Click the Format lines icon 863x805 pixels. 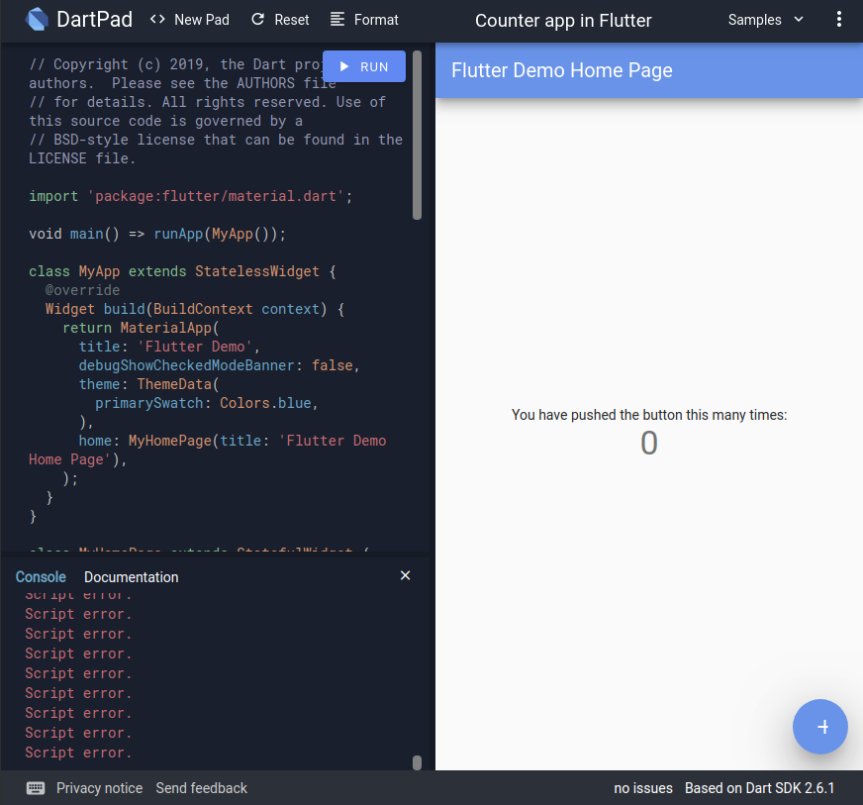(337, 19)
